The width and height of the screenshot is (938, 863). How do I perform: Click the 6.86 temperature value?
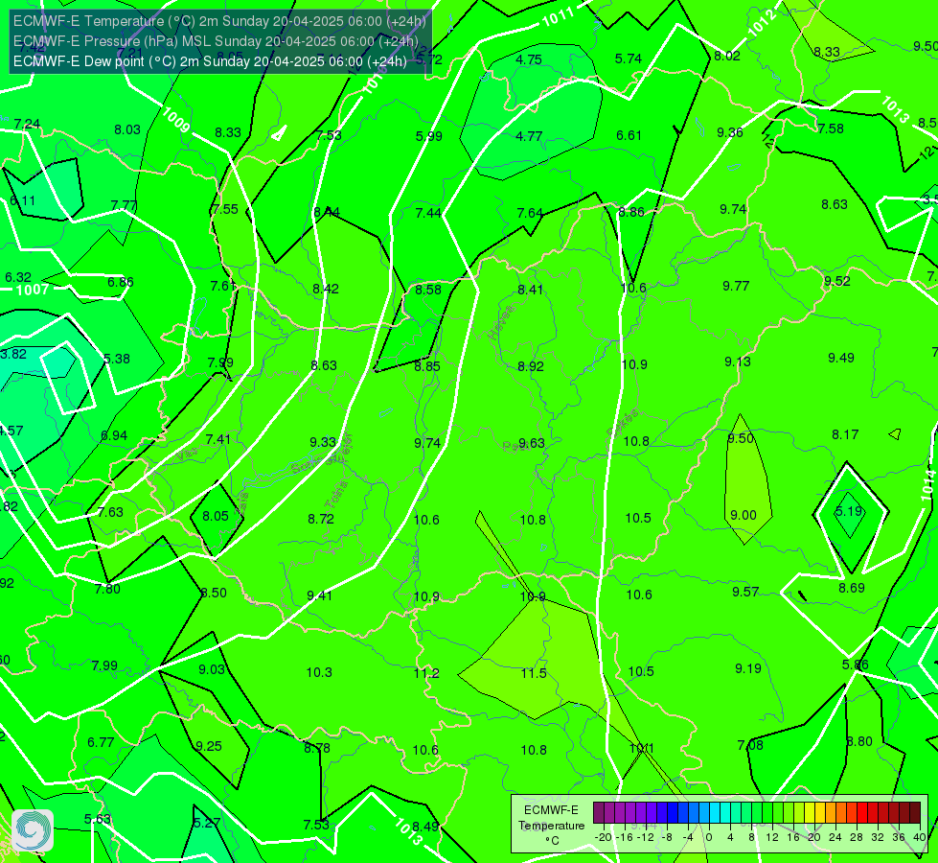(120, 282)
